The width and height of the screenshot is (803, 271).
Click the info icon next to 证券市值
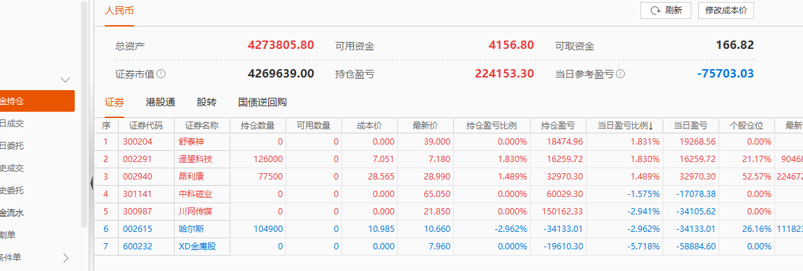(x=161, y=74)
